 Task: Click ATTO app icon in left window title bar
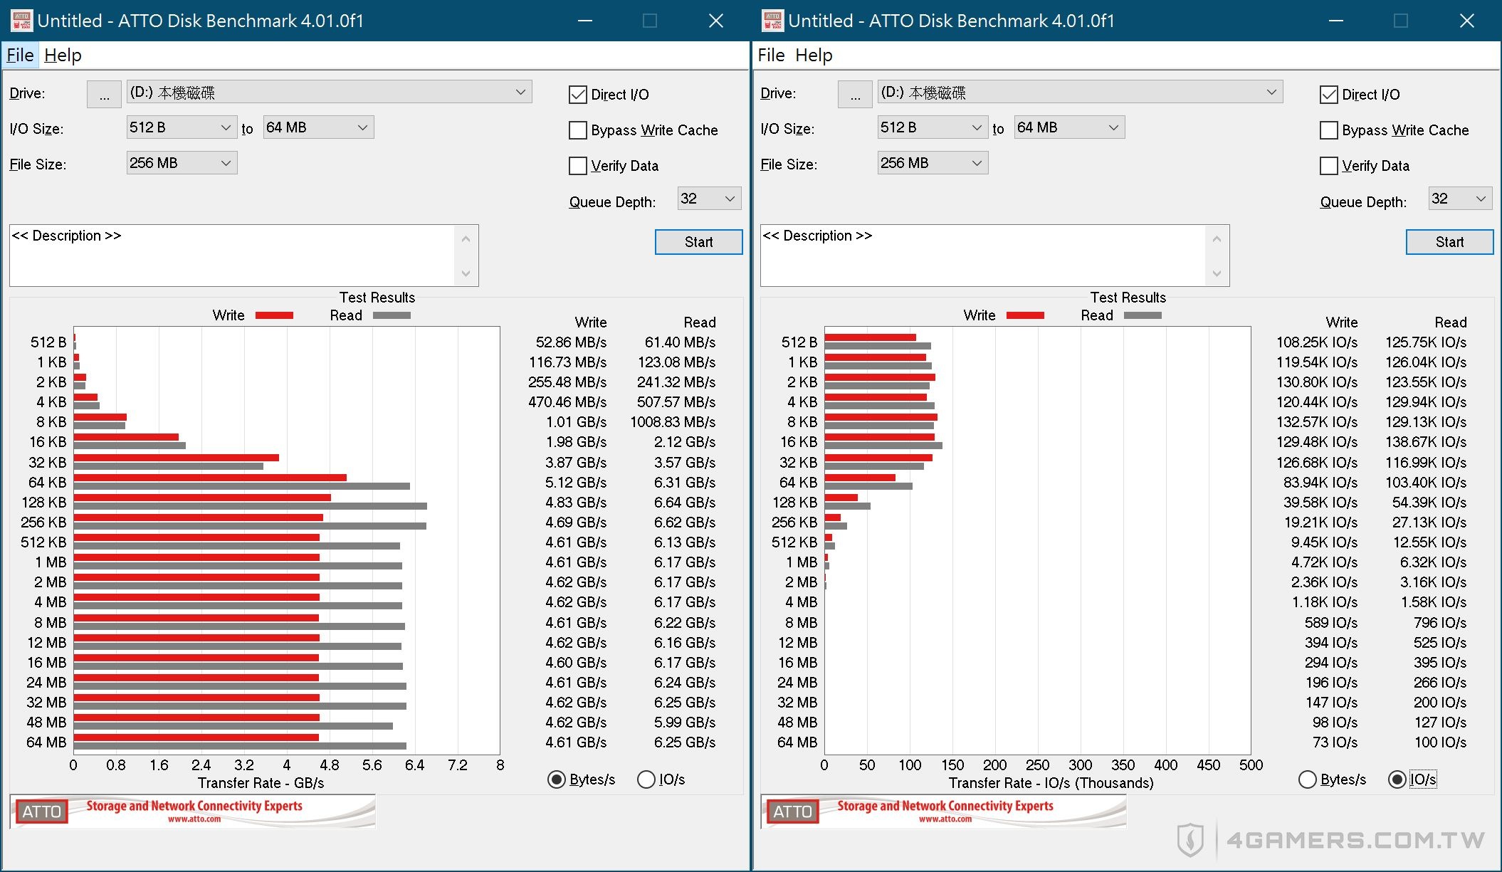21,21
